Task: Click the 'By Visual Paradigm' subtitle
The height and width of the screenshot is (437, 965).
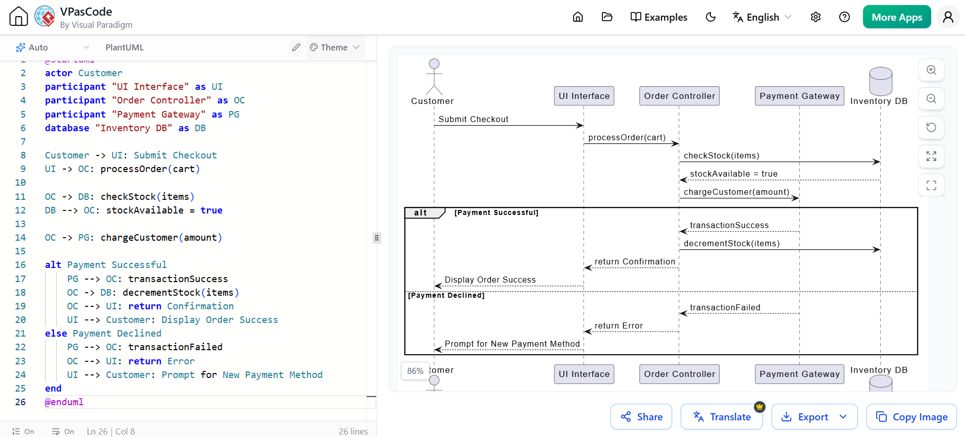Action: 96,25
